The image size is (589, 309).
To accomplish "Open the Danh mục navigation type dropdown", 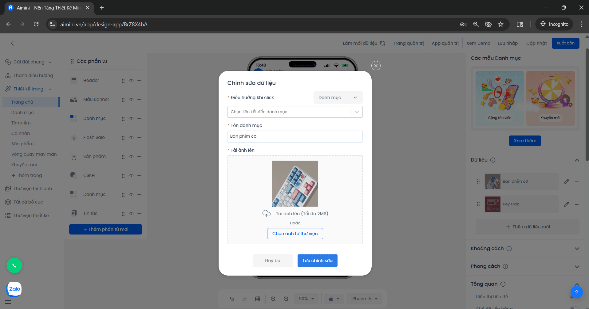I will click(x=338, y=97).
